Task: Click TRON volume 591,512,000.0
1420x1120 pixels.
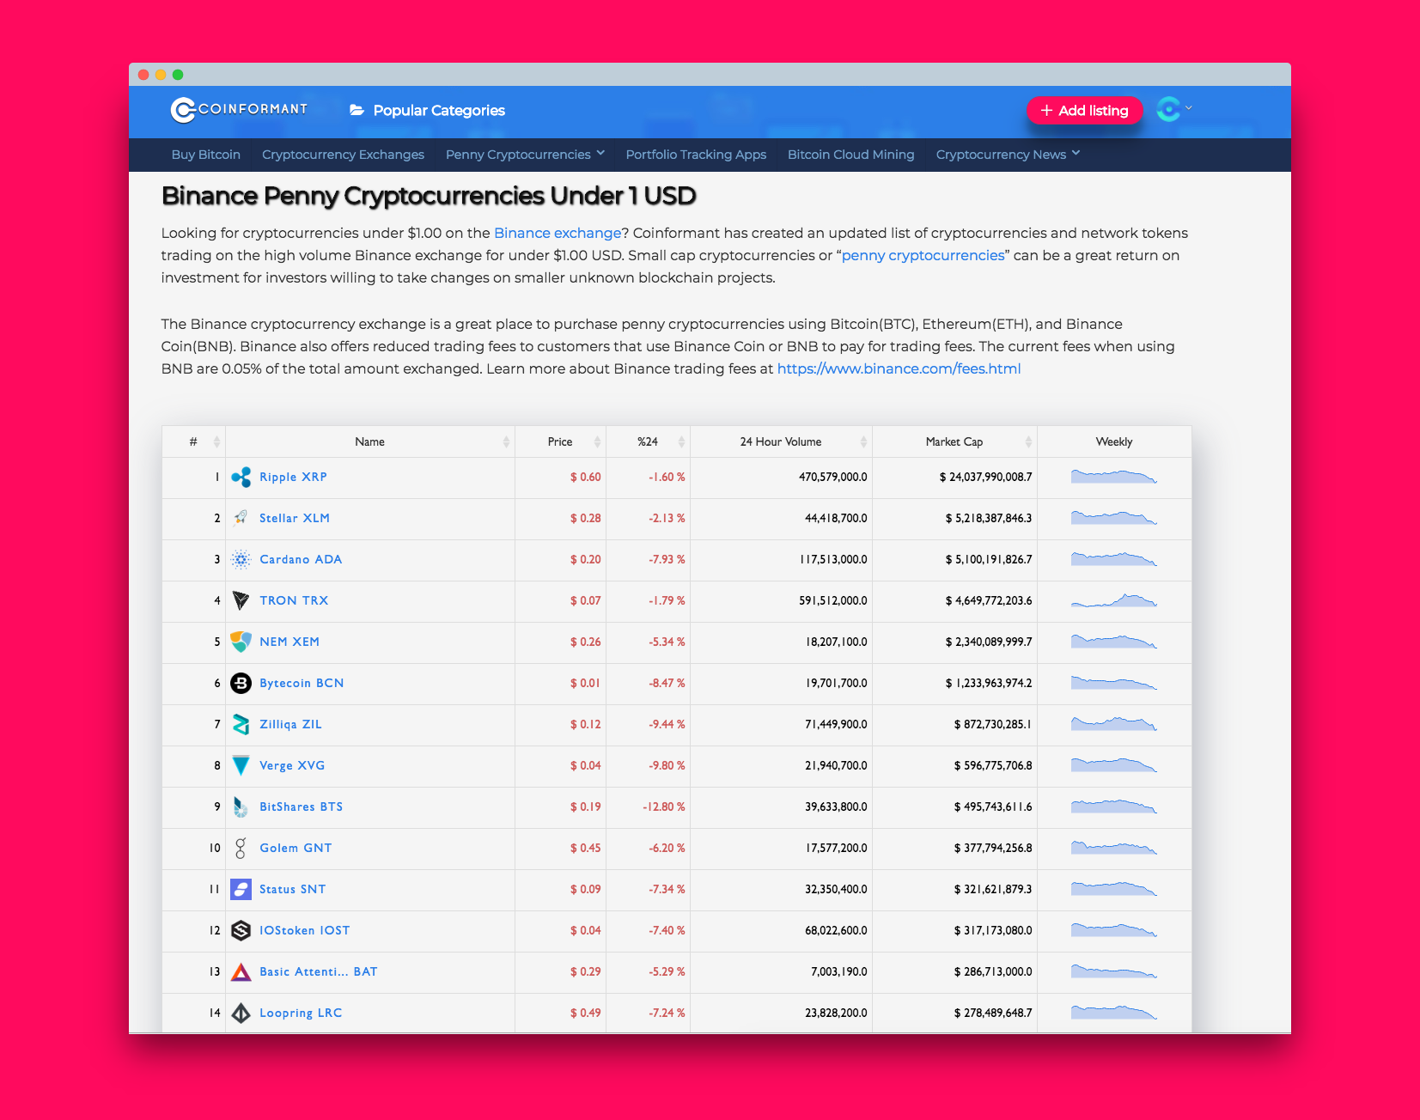Action: pos(833,600)
